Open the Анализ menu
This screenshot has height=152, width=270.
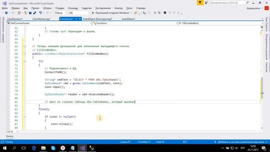pyautogui.click(x=119, y=8)
